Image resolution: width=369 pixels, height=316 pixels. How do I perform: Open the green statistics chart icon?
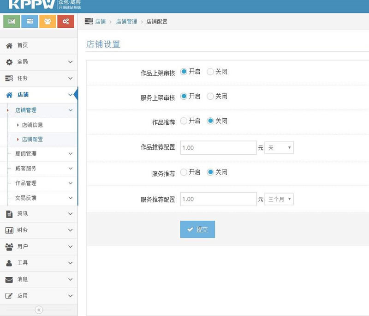tap(12, 21)
